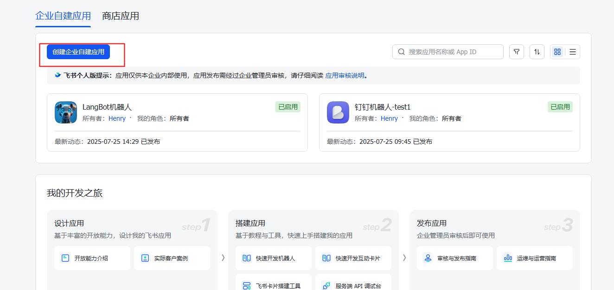Click the 我的开发之旅 section heading
Screen dimensions: 614x290
(75, 193)
